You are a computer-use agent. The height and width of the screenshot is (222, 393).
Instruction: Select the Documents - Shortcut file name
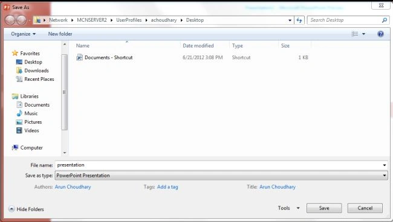coord(108,57)
